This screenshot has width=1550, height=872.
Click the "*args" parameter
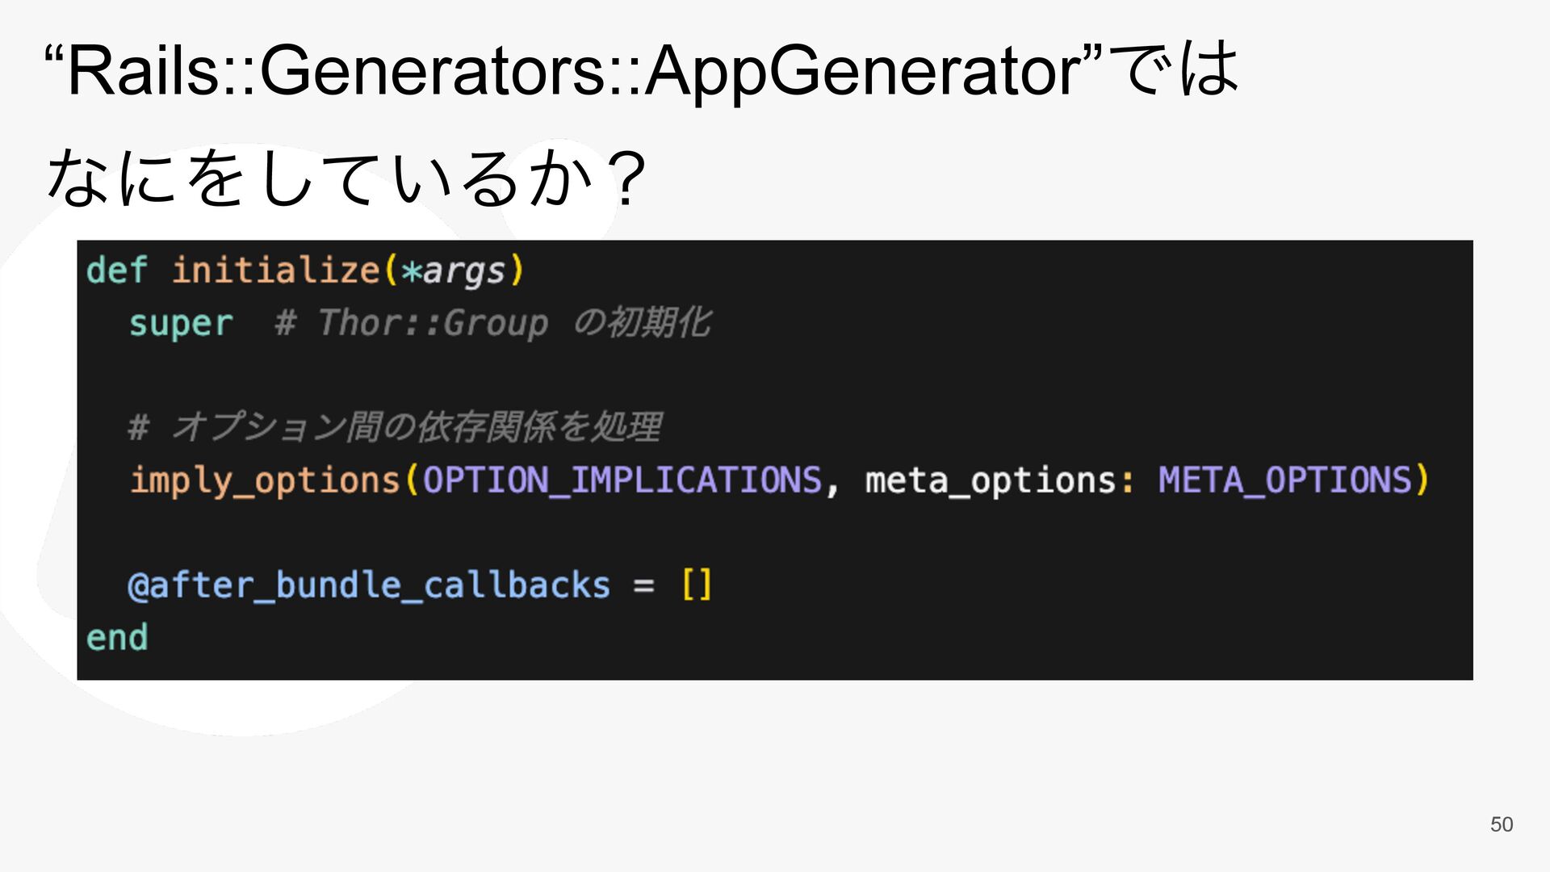click(453, 270)
